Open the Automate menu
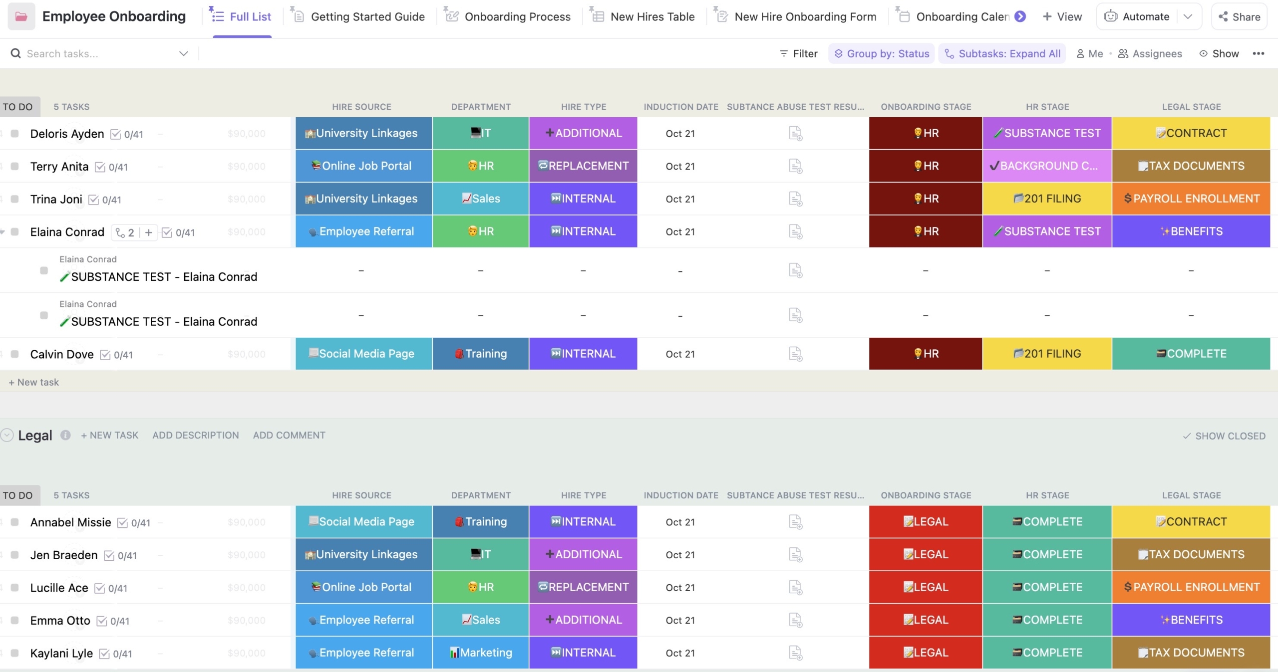The width and height of the screenshot is (1278, 672). (1143, 16)
